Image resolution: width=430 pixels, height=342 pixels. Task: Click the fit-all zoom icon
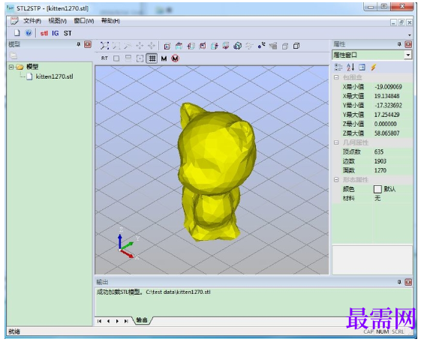coord(104,46)
